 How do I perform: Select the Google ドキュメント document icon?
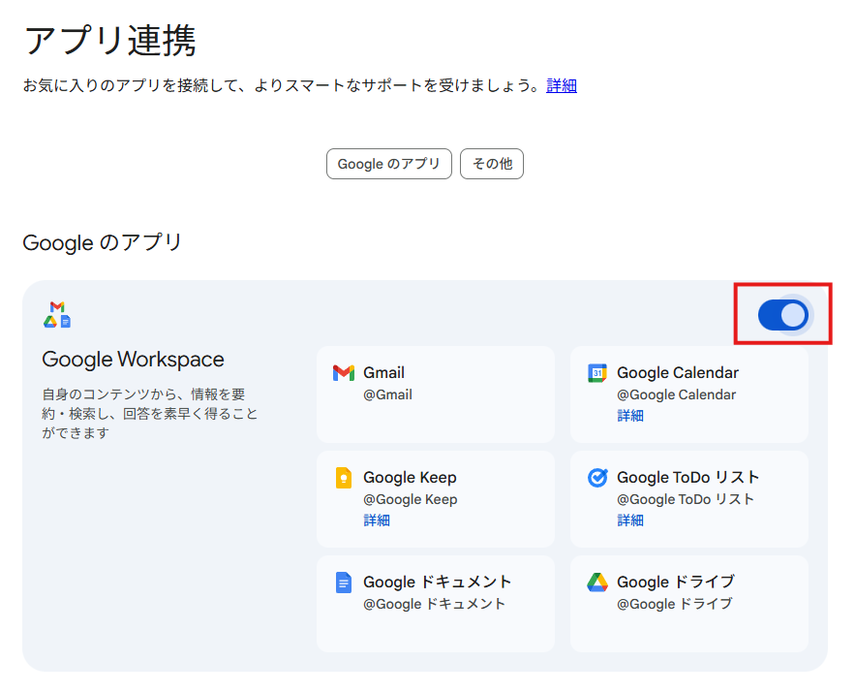345,582
